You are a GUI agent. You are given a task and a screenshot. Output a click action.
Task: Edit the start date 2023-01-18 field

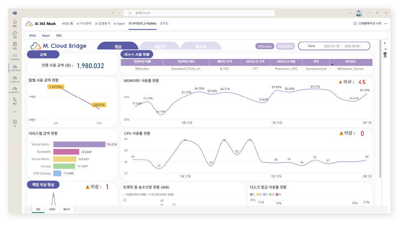(331, 46)
